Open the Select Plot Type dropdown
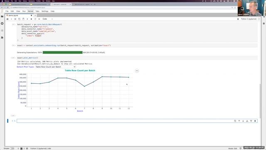 pos(55,67)
